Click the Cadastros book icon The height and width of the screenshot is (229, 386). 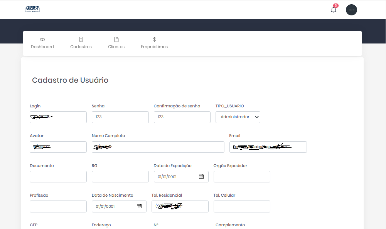81,39
